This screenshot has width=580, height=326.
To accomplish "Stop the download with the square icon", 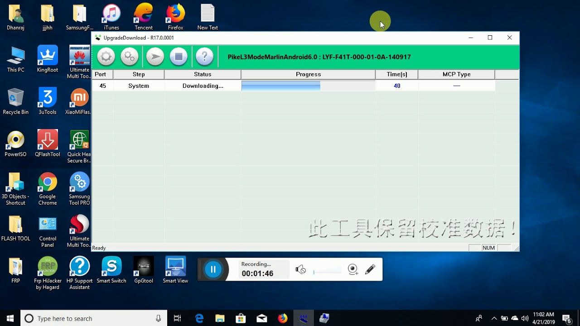I will (179, 57).
